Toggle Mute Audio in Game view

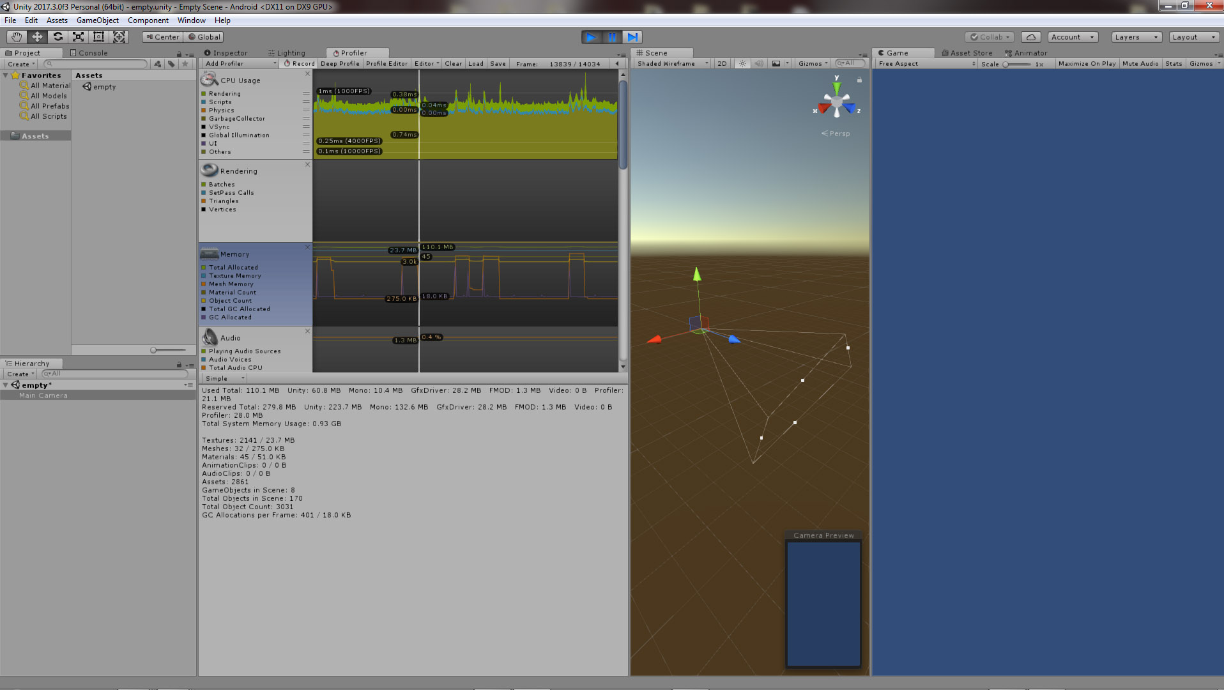(1140, 64)
